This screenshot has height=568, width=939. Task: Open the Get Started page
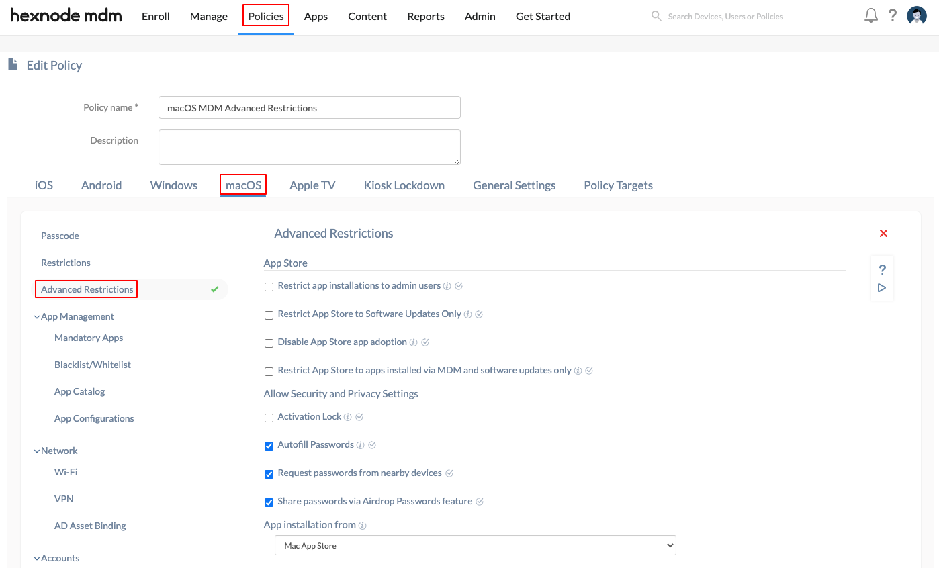pos(543,16)
